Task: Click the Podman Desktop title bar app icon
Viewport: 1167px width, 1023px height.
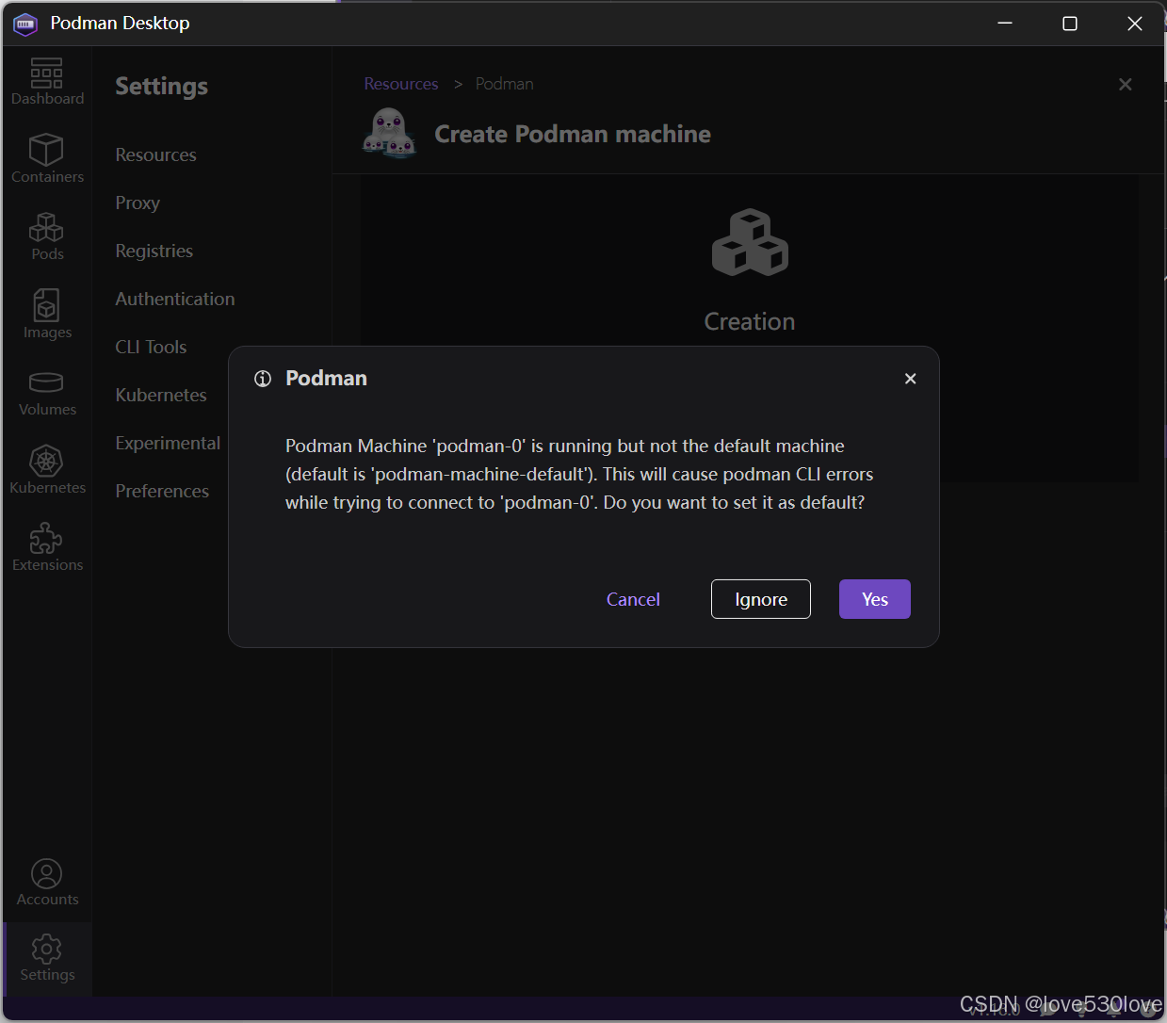Action: click(x=25, y=24)
